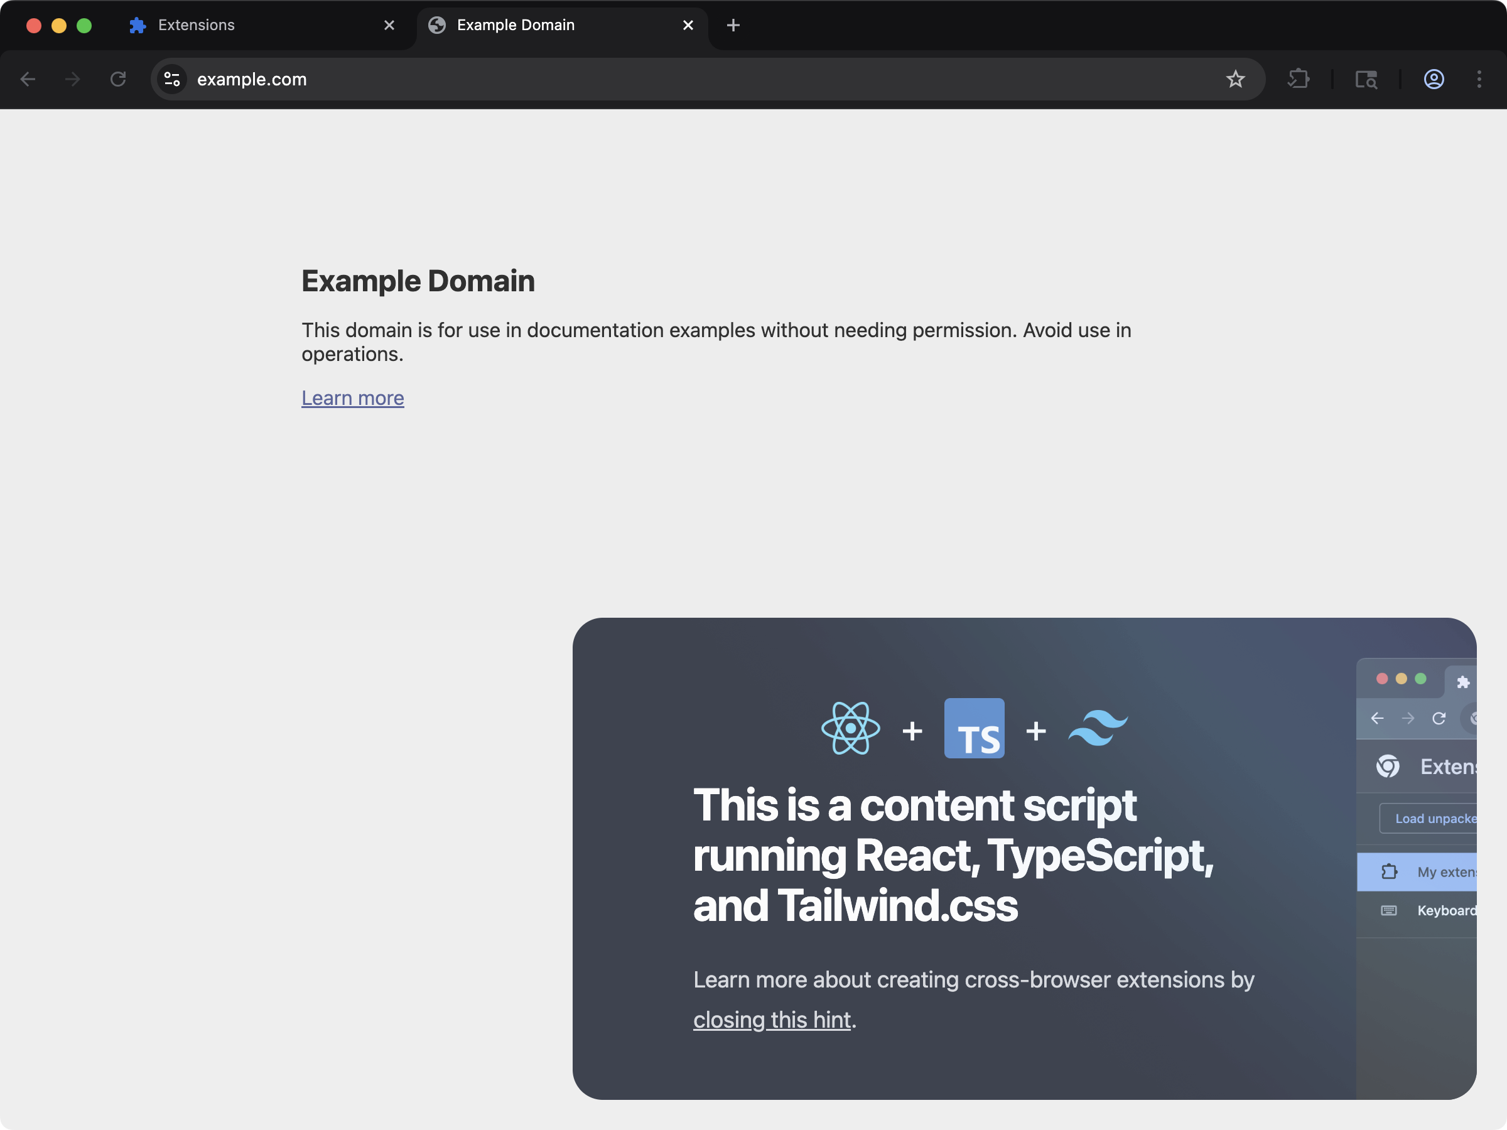Open a new tab with the plus button
Image resolution: width=1507 pixels, height=1130 pixels.
(x=733, y=25)
